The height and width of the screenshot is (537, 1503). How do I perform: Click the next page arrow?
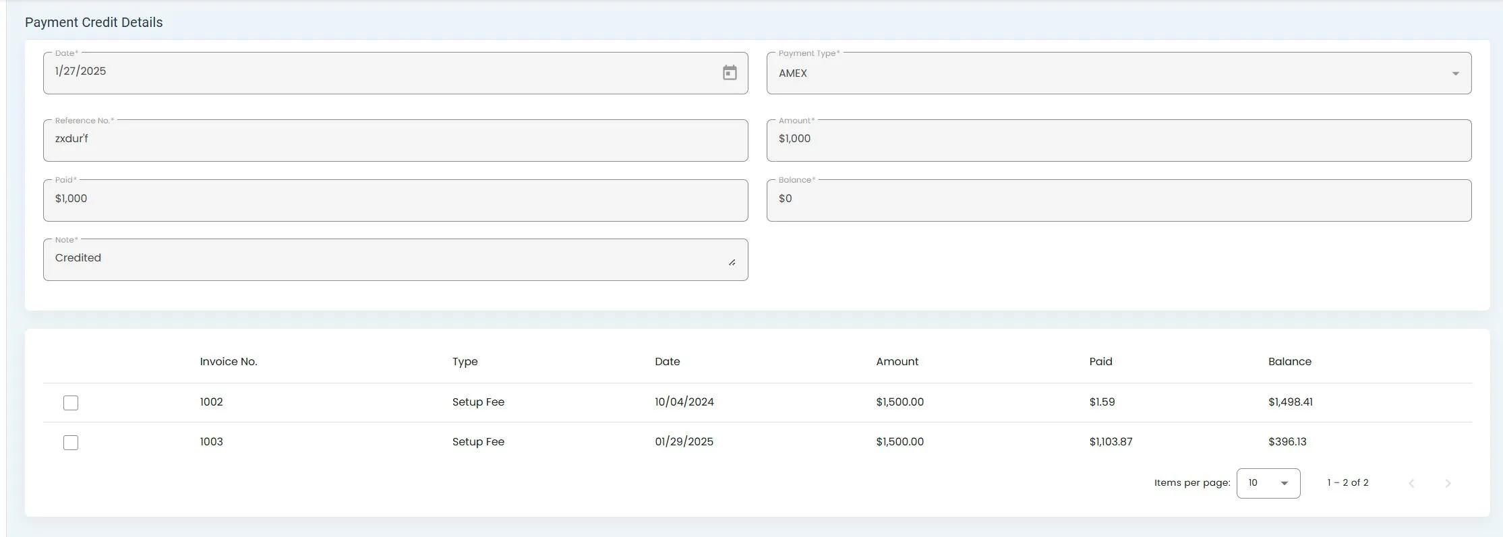1448,483
